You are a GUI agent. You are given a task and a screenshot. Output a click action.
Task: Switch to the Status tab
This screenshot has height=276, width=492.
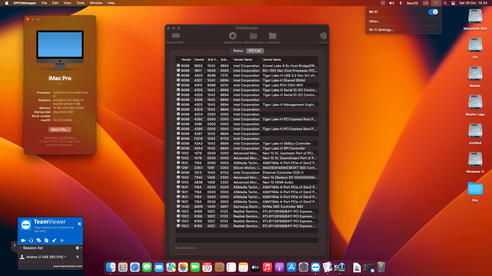pyautogui.click(x=238, y=51)
